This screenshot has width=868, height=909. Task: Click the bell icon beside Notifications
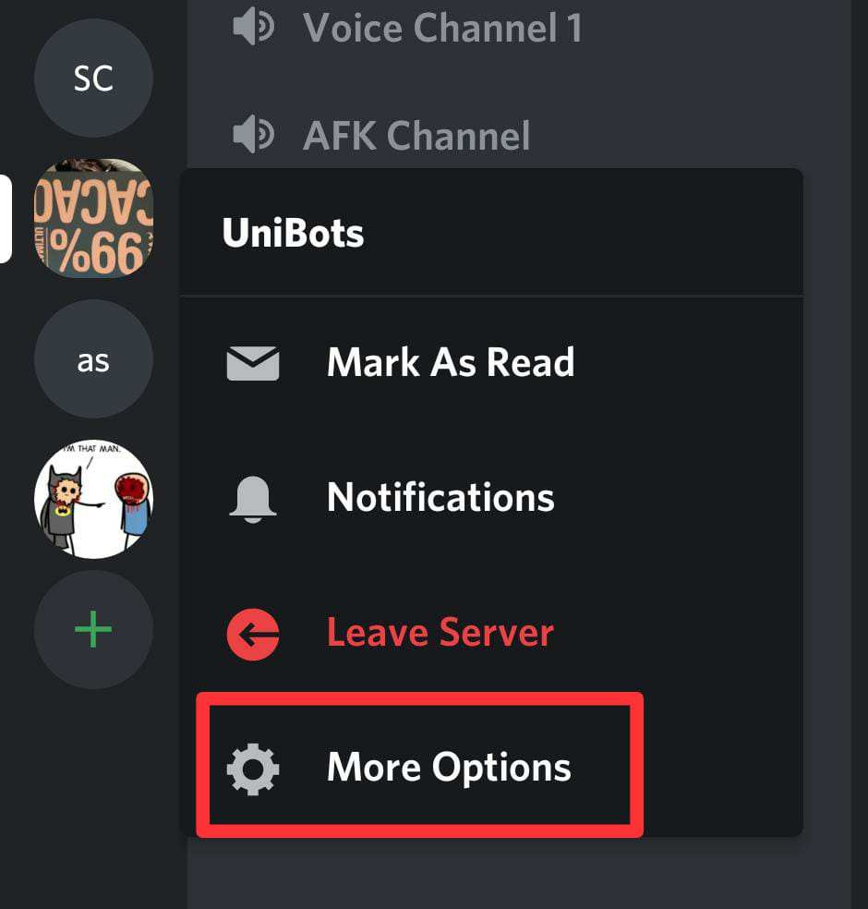[253, 499]
